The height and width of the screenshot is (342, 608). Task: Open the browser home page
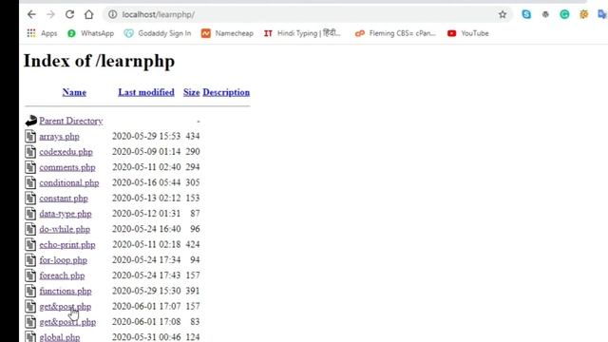tap(88, 15)
